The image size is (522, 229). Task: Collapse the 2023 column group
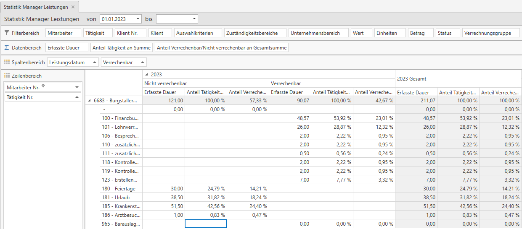pyautogui.click(x=146, y=74)
